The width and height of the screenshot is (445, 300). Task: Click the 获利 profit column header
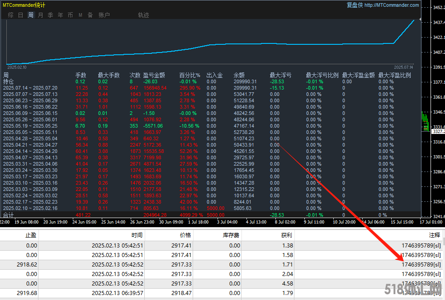pos(286,235)
